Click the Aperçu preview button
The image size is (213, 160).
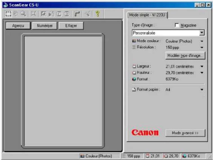point(18,26)
